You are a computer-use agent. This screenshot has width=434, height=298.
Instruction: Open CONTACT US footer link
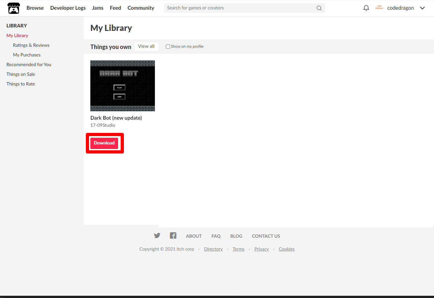(x=266, y=236)
